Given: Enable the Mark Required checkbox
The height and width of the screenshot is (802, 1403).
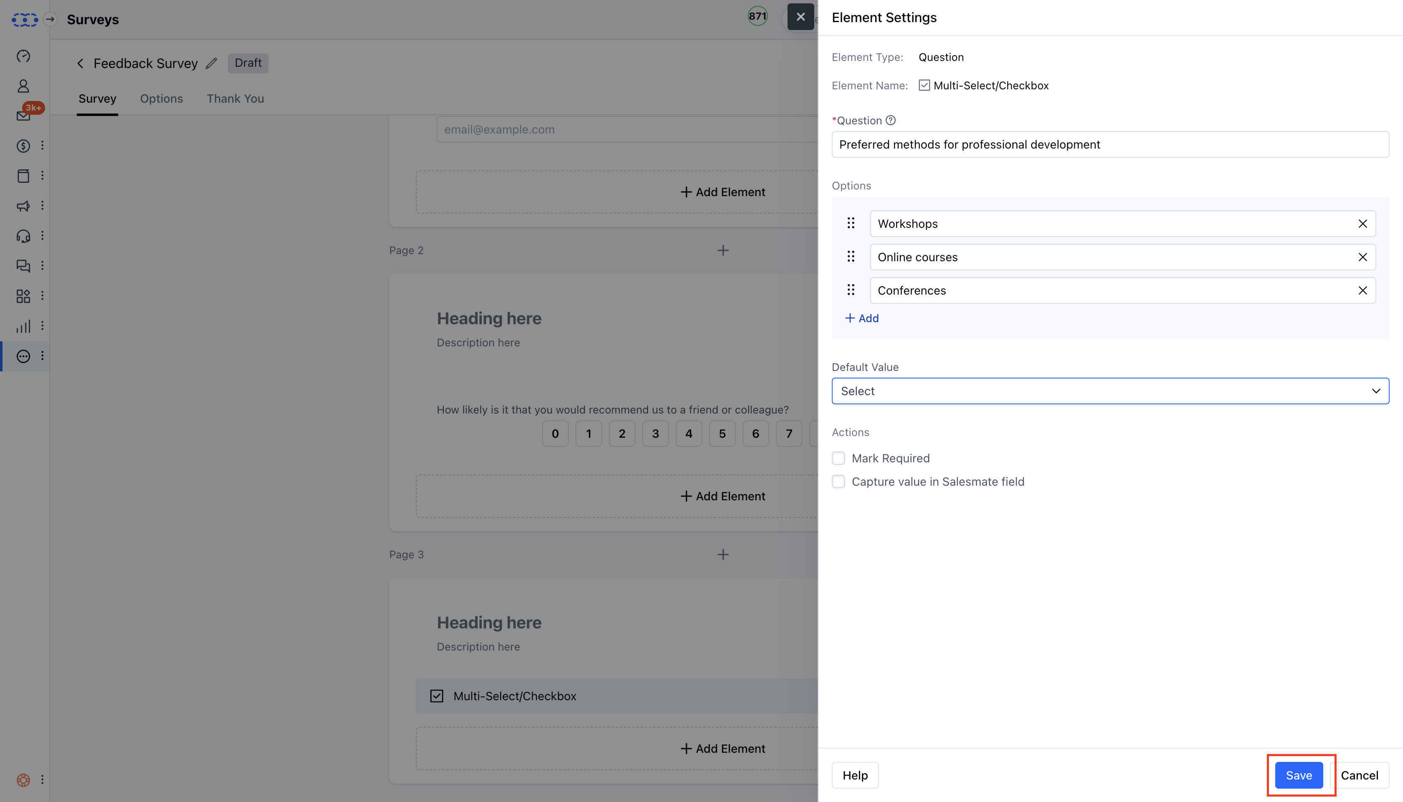Looking at the screenshot, I should pyautogui.click(x=838, y=458).
